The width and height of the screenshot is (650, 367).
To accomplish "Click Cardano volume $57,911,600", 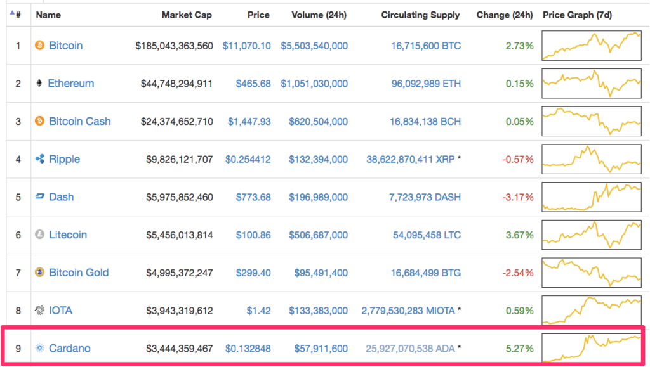I will coord(321,349).
